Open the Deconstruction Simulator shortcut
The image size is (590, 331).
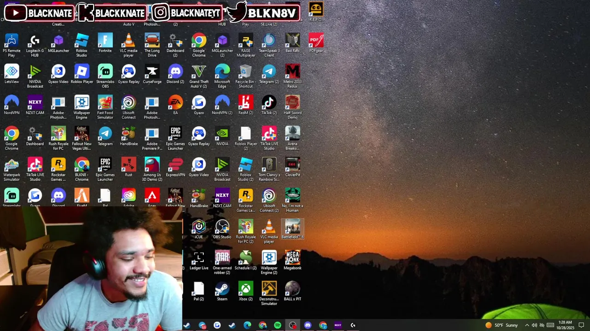[269, 294]
